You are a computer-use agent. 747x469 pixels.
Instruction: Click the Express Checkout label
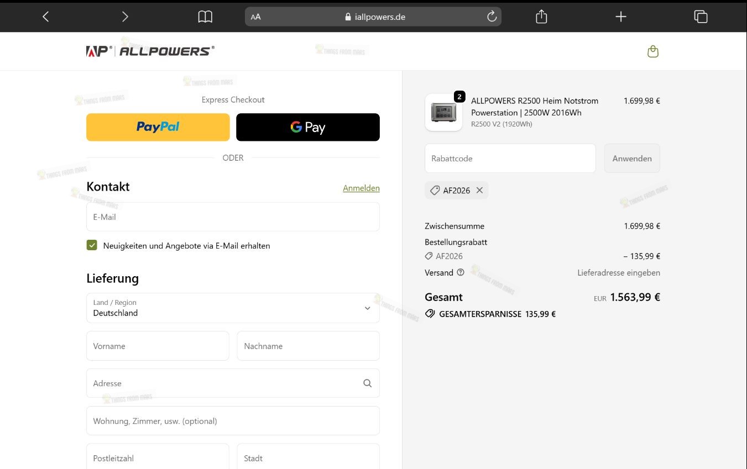[233, 99]
